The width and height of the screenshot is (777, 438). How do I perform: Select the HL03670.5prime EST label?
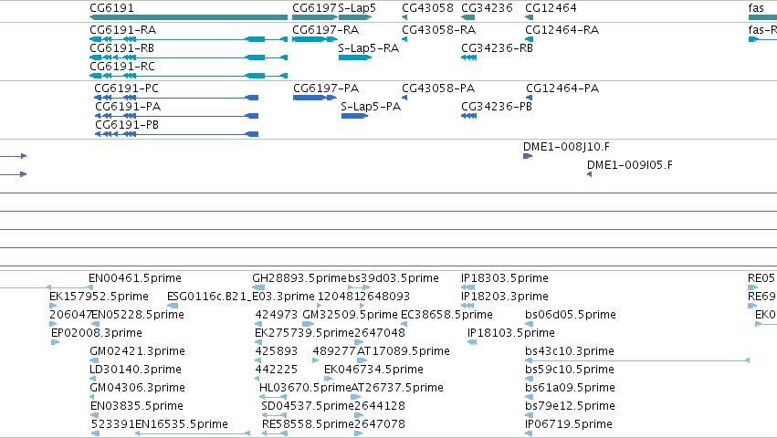305,388
